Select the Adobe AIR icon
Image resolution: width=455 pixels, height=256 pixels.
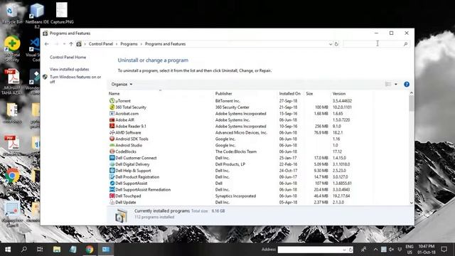(x=112, y=120)
